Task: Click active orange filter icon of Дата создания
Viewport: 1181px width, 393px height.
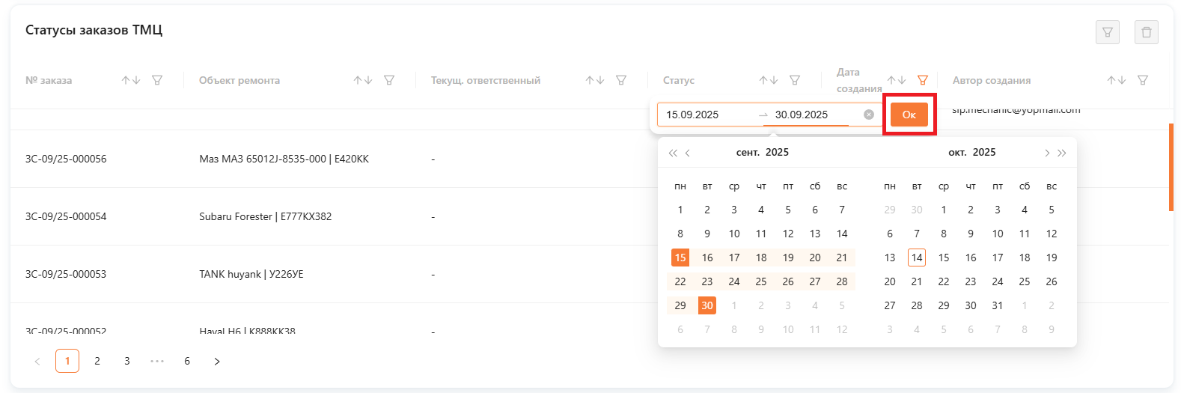Action: (x=923, y=80)
